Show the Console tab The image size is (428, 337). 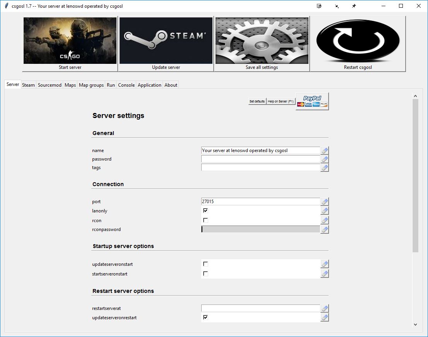point(127,85)
